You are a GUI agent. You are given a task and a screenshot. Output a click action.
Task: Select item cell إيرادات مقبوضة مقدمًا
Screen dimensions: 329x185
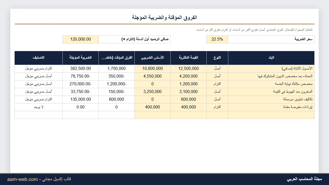271,107
